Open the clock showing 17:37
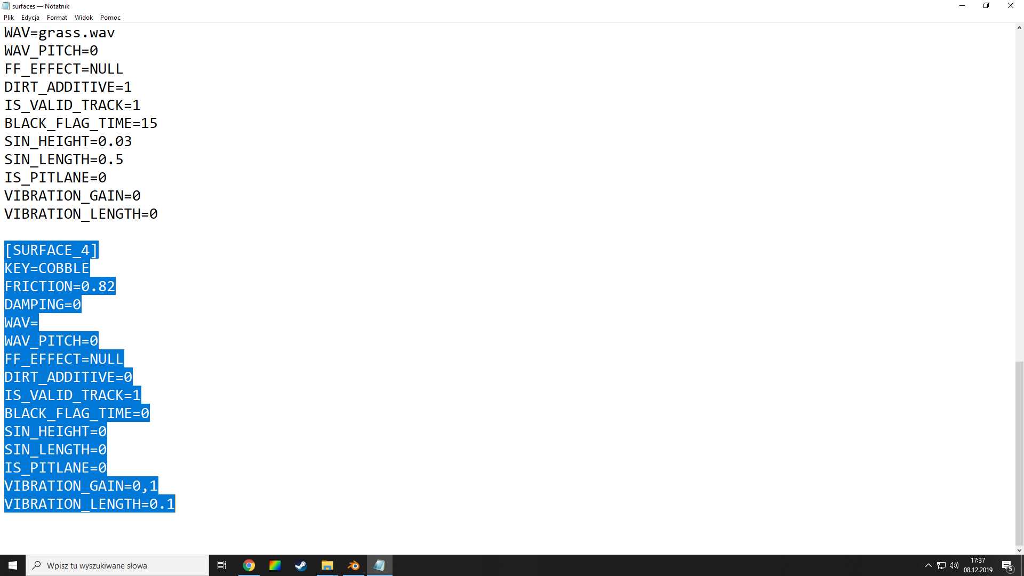Viewport: 1024px width, 576px height. click(978, 565)
